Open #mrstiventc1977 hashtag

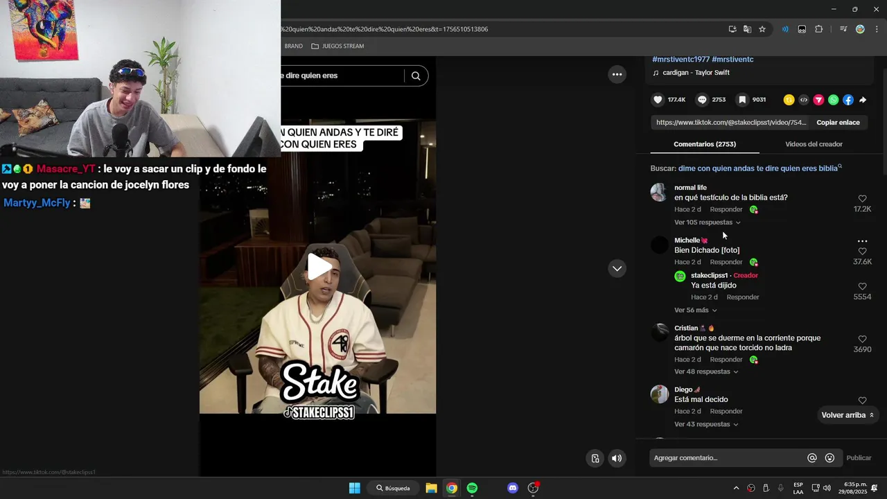[680, 60]
